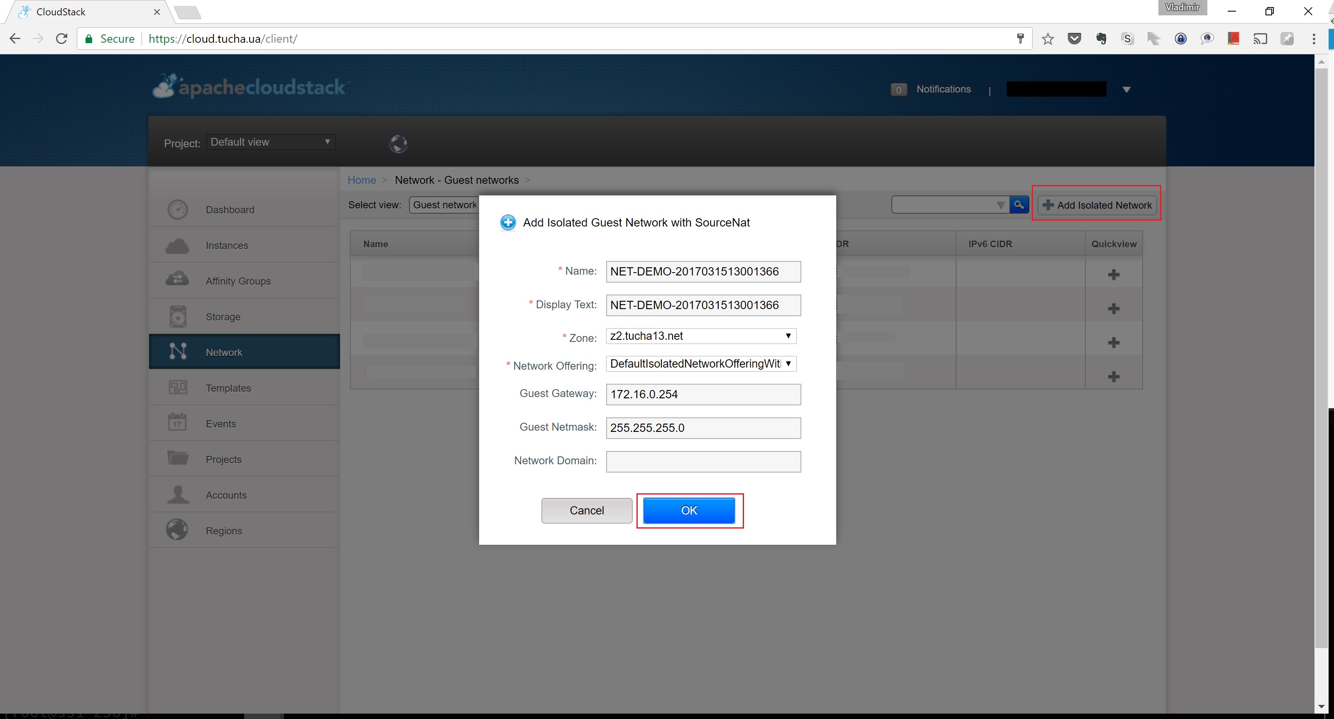Screen dimensions: 1334x719
Task: Open Chrome three-dot menu
Action: (x=1314, y=39)
